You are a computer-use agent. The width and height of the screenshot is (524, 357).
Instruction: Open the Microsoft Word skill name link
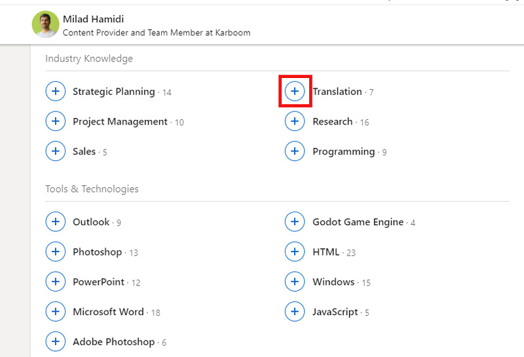108,312
